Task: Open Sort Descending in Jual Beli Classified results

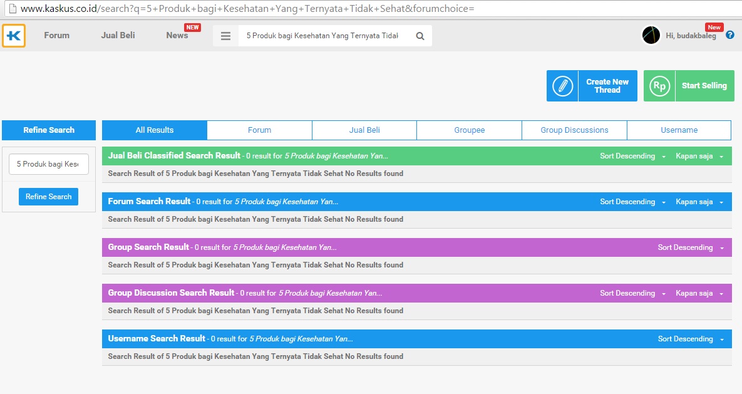Action: [632, 156]
